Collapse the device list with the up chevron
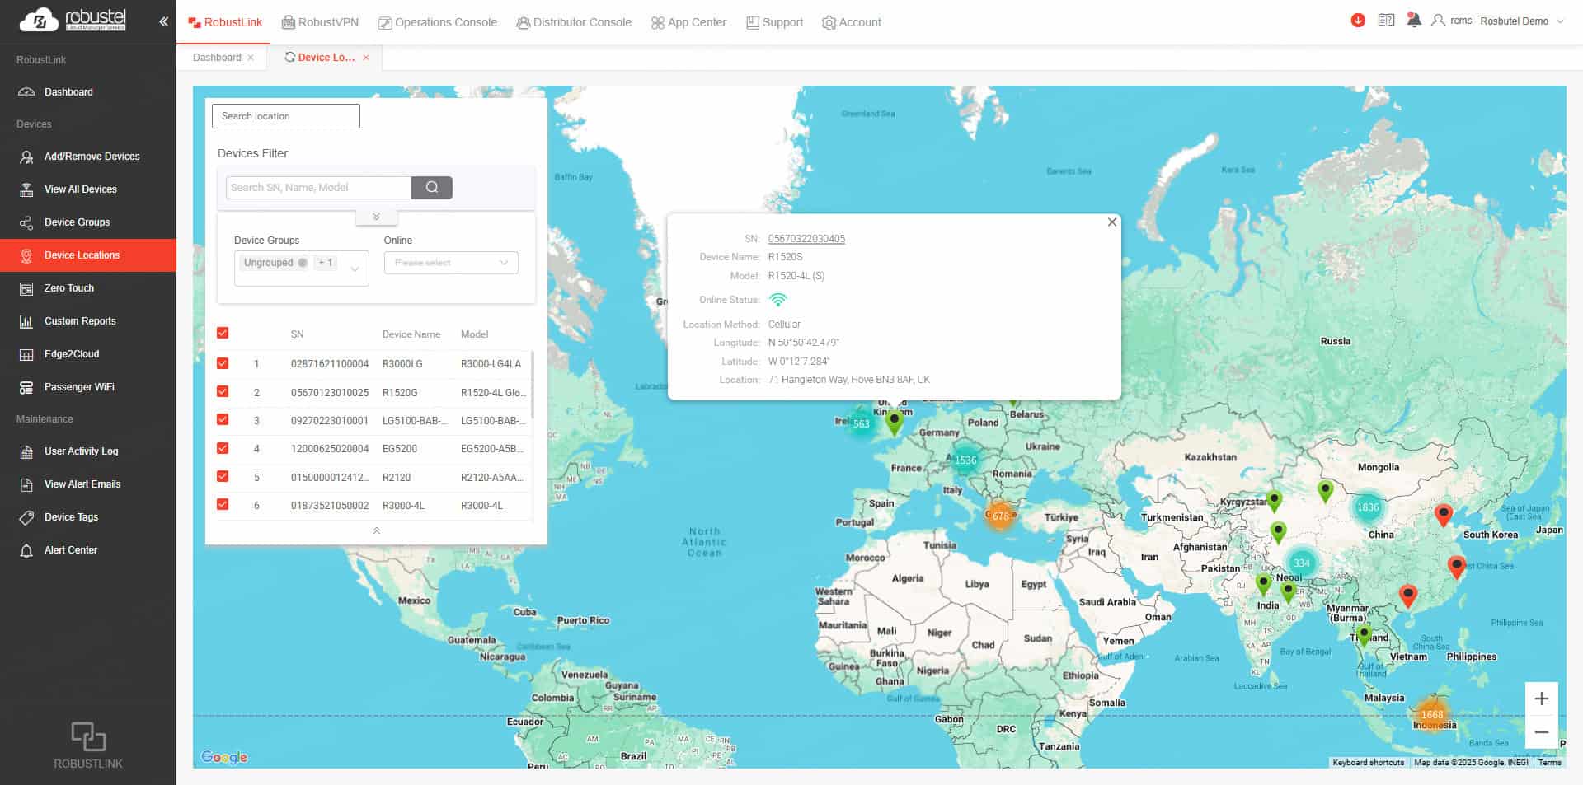This screenshot has width=1583, height=785. click(x=377, y=531)
